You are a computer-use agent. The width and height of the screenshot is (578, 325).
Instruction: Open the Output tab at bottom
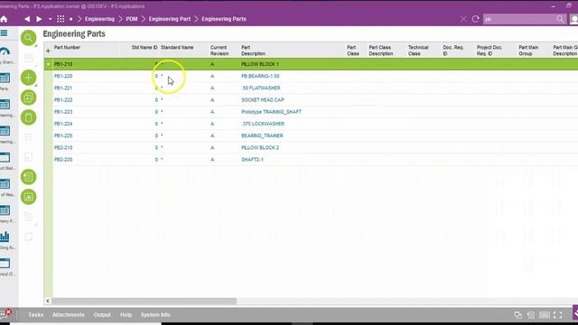click(102, 315)
